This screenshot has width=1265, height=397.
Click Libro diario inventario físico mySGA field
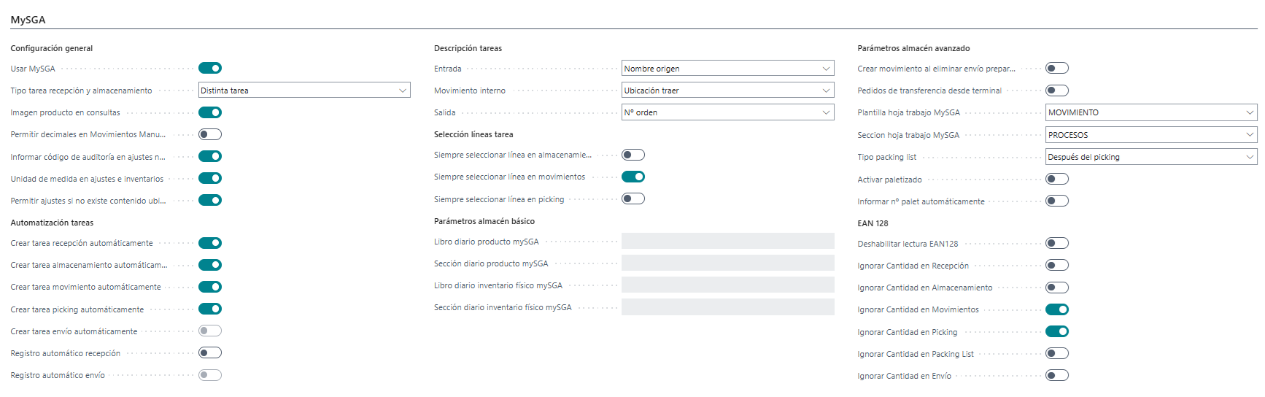(727, 285)
